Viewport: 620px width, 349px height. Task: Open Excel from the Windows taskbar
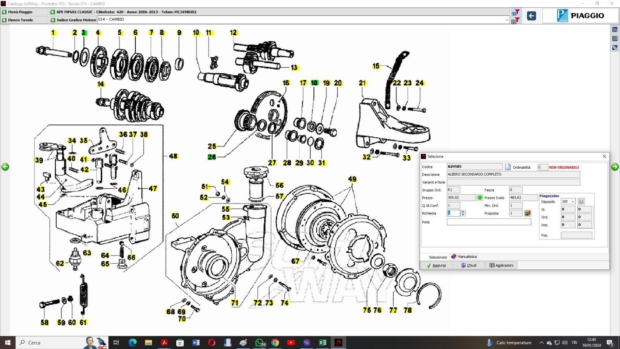[322, 342]
